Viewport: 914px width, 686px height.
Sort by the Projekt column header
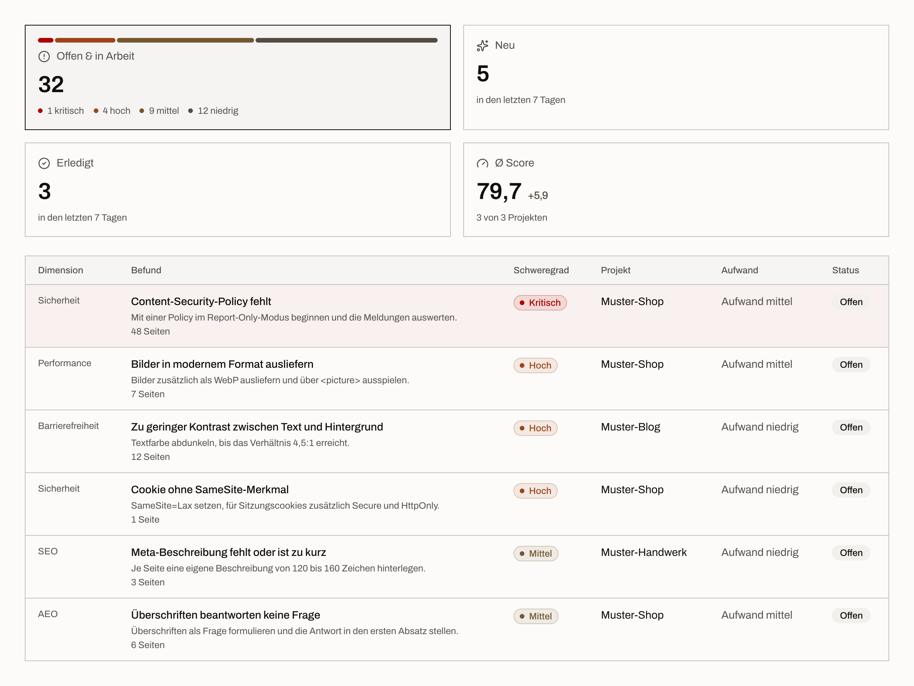point(615,270)
